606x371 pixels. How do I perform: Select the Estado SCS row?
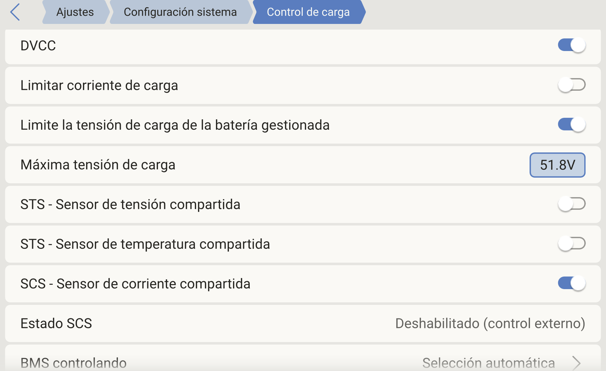point(303,323)
